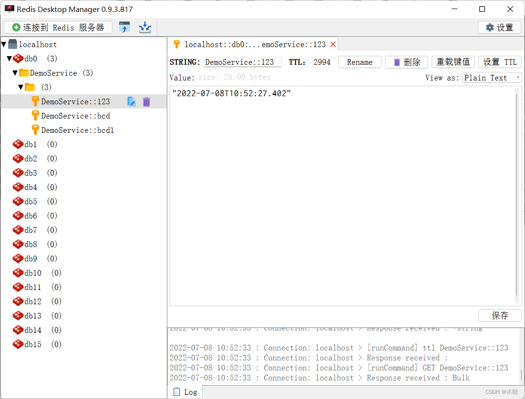Open database db14
This screenshot has height=399, width=525.
click(x=37, y=330)
